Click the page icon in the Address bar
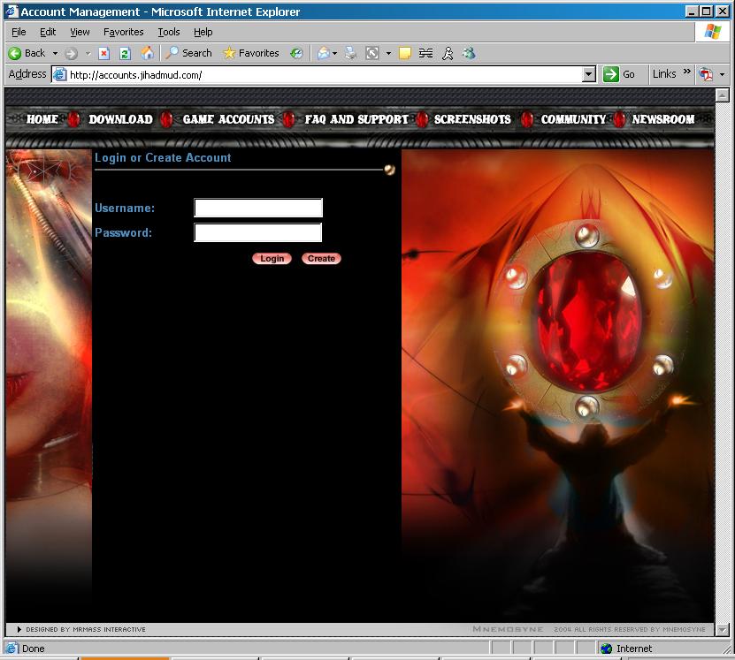The height and width of the screenshot is (660, 735). tap(59, 74)
